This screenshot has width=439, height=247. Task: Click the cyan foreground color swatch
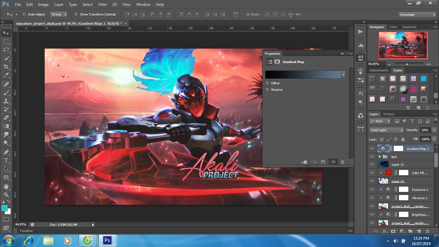[4, 208]
